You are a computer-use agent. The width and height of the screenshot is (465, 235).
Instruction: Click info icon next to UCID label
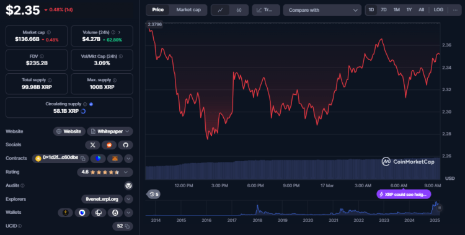20,226
